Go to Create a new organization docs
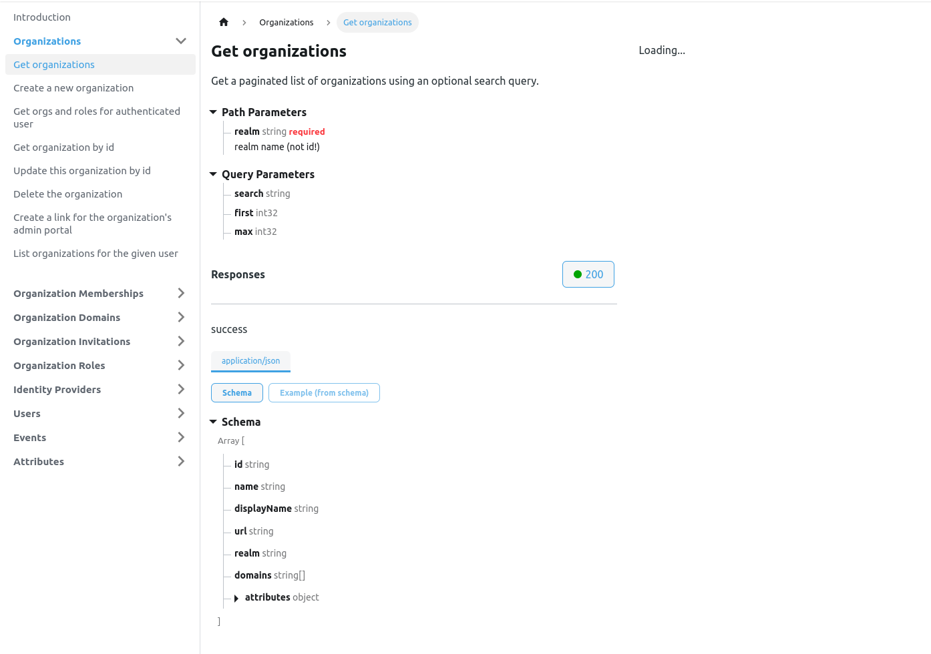 point(73,87)
